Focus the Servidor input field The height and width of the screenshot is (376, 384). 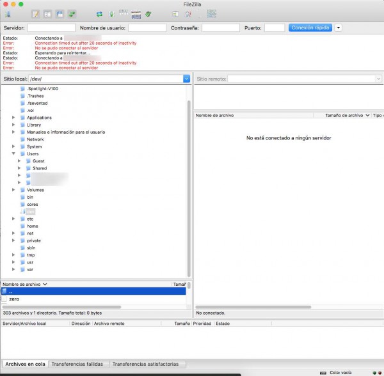(51, 28)
